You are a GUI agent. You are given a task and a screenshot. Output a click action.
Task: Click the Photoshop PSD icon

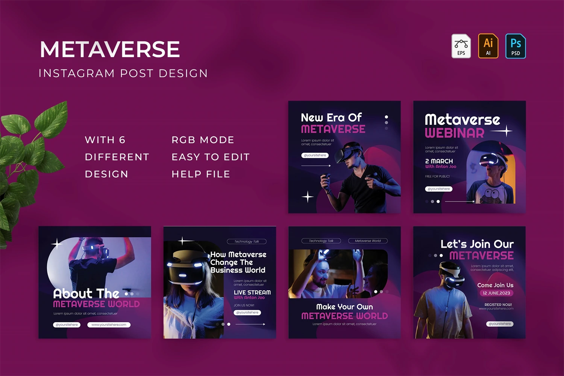pyautogui.click(x=515, y=46)
